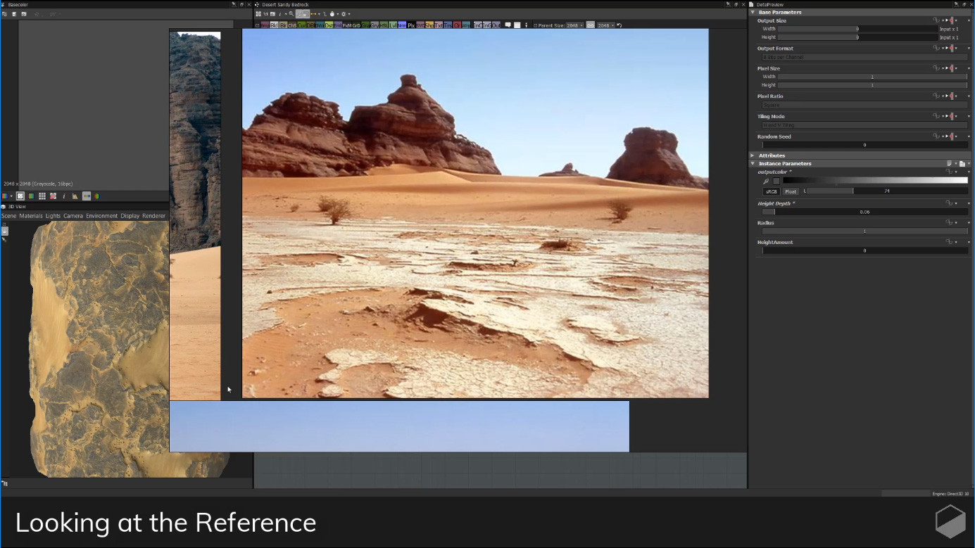The height and width of the screenshot is (548, 975).
Task: Open the Output Format dropdown
Action: (x=865, y=57)
